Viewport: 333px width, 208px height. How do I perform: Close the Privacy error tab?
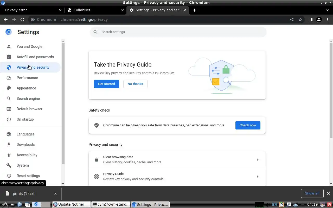60,10
